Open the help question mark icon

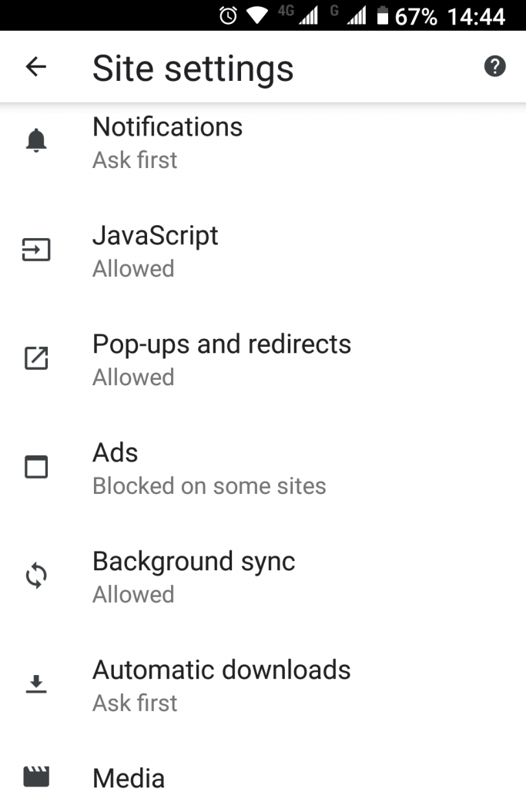495,66
